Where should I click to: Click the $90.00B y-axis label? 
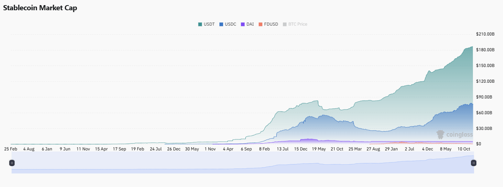coord(484,97)
